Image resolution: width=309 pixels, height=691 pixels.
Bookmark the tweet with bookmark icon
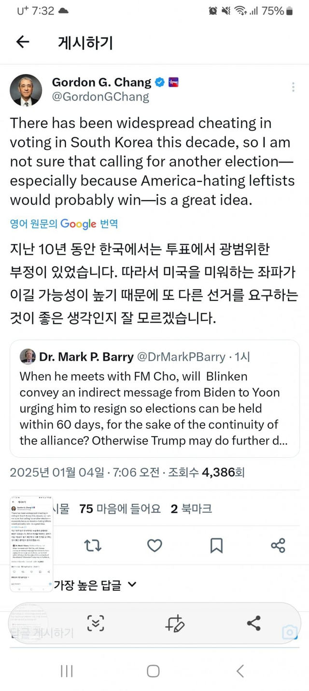coord(216,546)
